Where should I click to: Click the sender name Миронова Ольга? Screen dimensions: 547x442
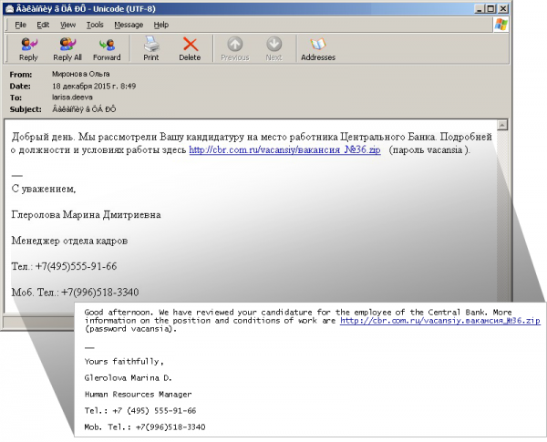pos(80,74)
